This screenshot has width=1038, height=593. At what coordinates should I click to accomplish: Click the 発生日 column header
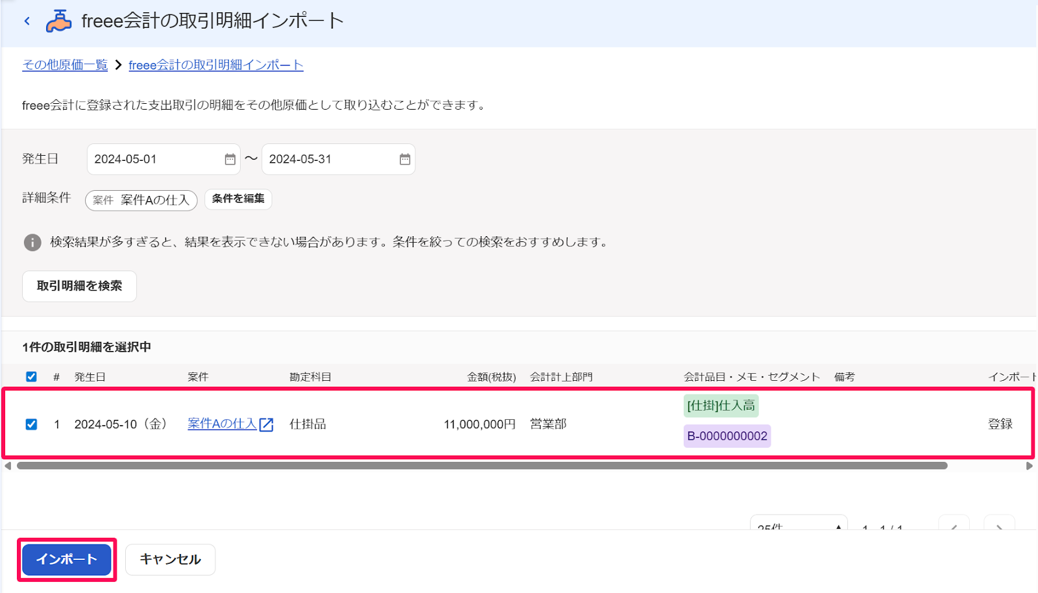click(x=90, y=377)
